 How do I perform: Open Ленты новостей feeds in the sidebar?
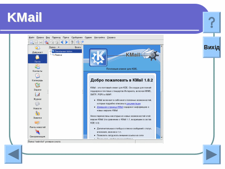[x=37, y=124]
